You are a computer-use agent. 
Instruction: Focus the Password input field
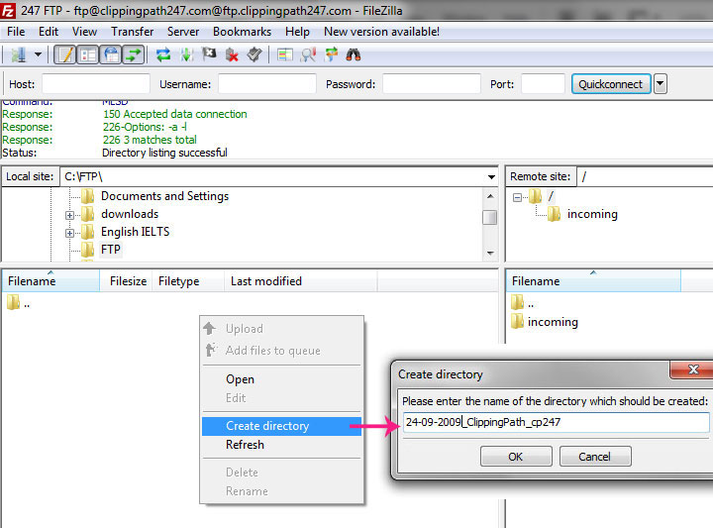pos(432,84)
